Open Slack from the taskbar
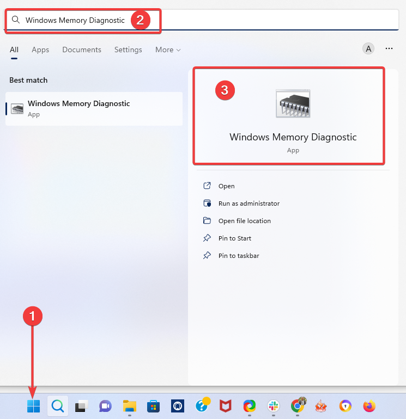The image size is (406, 419). (x=273, y=406)
